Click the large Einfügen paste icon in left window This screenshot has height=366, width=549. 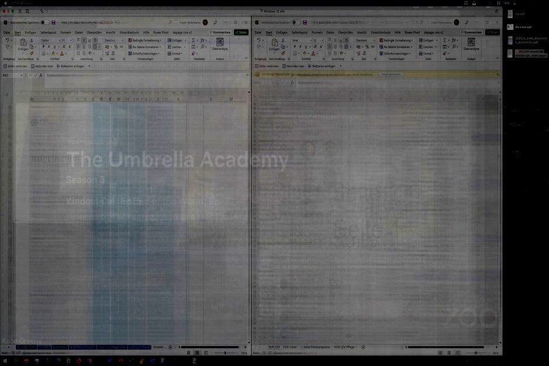coord(23,43)
